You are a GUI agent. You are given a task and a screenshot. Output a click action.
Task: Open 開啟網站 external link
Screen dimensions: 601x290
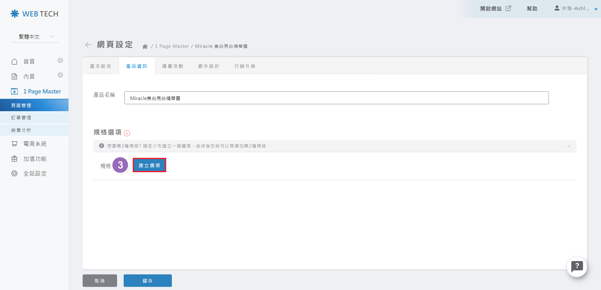tap(495, 9)
